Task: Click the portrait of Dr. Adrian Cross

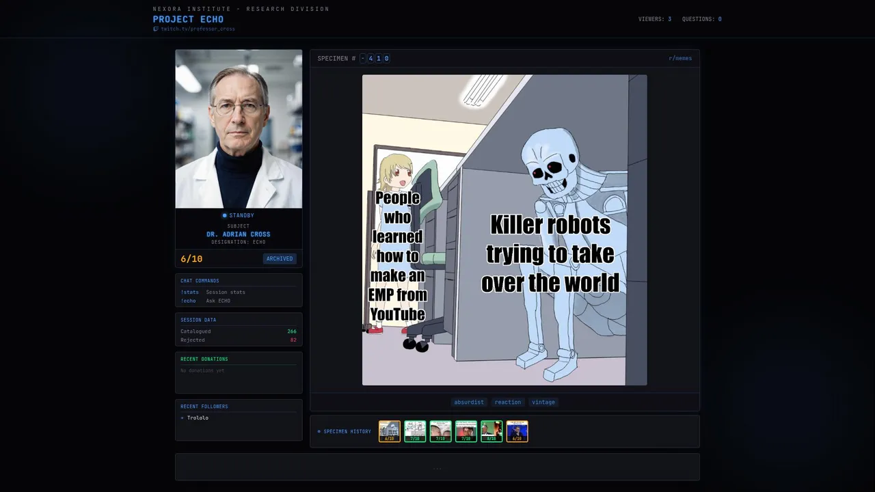Action: click(x=239, y=128)
